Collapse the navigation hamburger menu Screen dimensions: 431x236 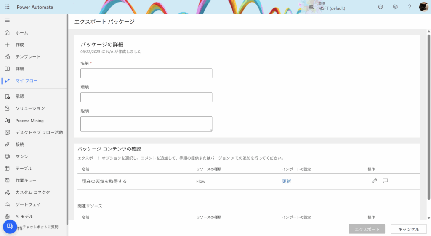[7, 20]
